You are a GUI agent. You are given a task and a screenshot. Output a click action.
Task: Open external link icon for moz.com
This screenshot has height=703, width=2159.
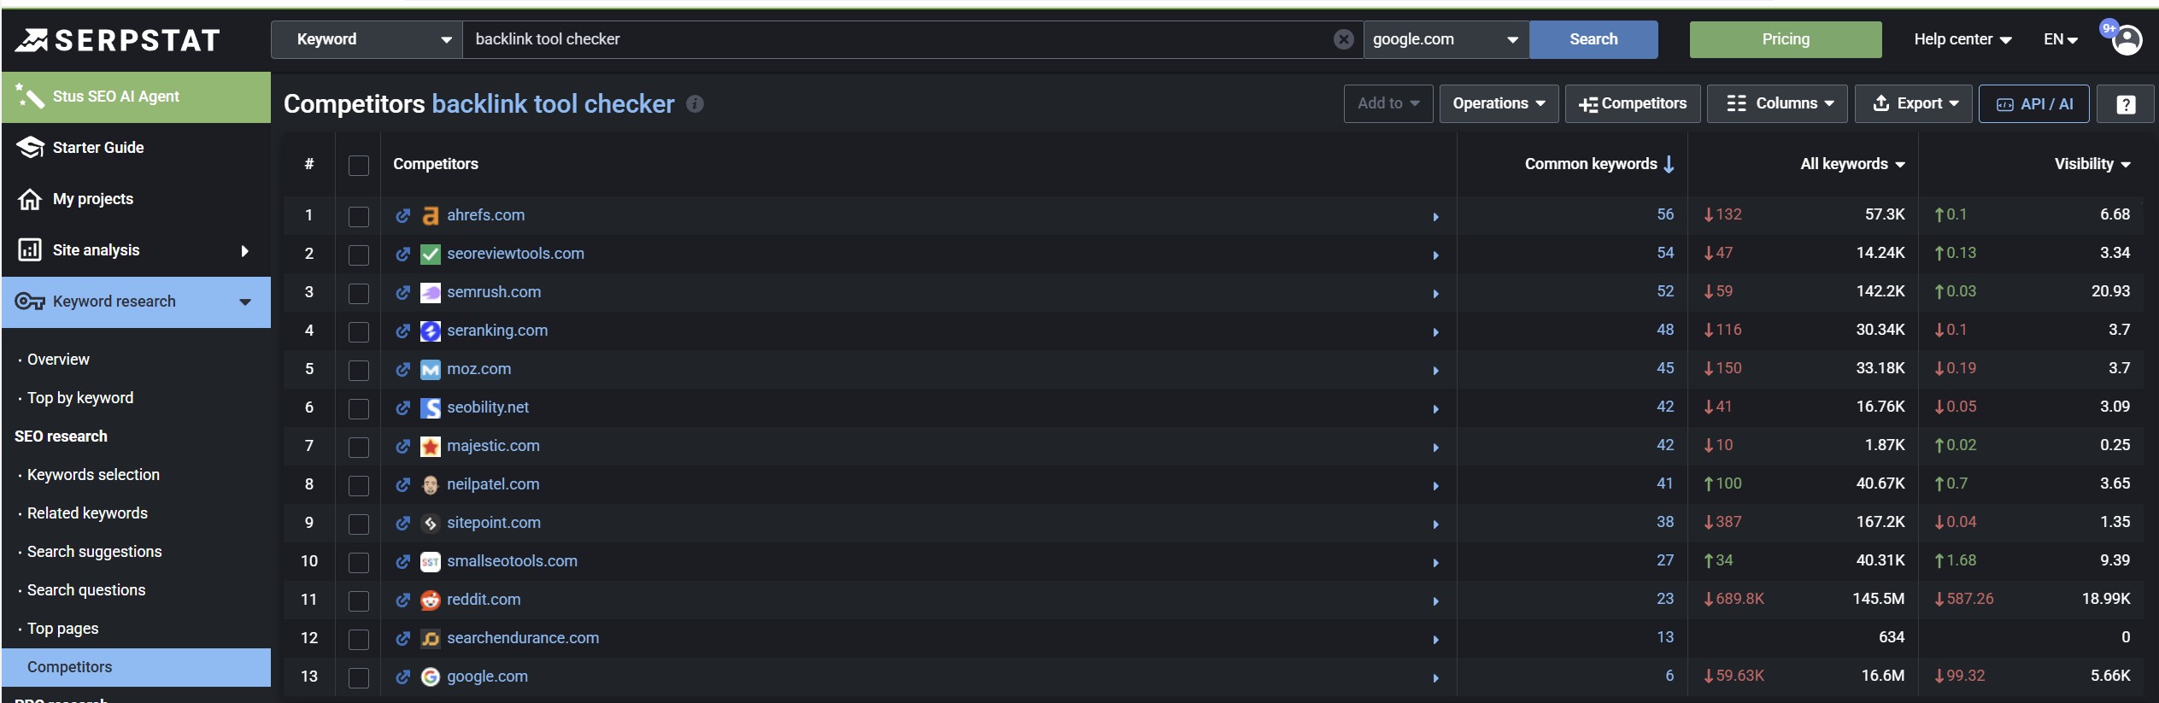tap(402, 369)
